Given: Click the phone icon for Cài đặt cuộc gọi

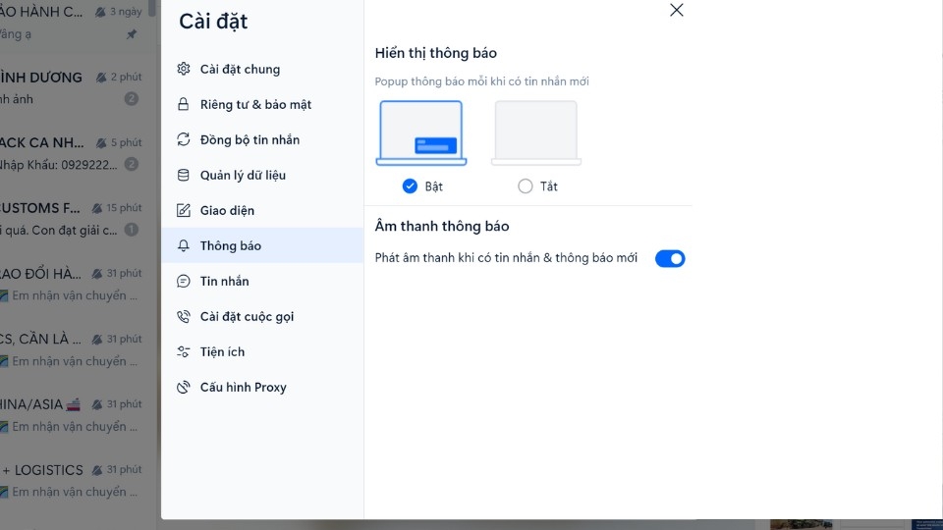Looking at the screenshot, I should (x=184, y=317).
